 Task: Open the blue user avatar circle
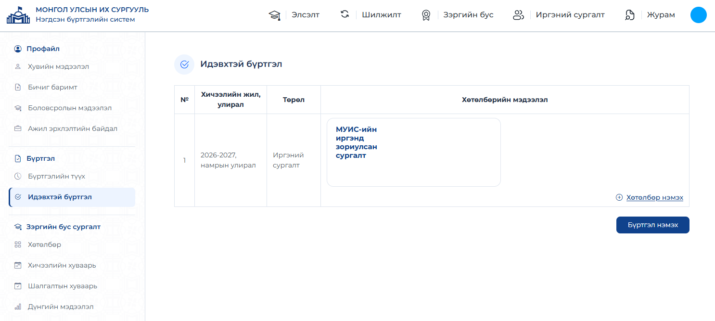[x=698, y=15]
